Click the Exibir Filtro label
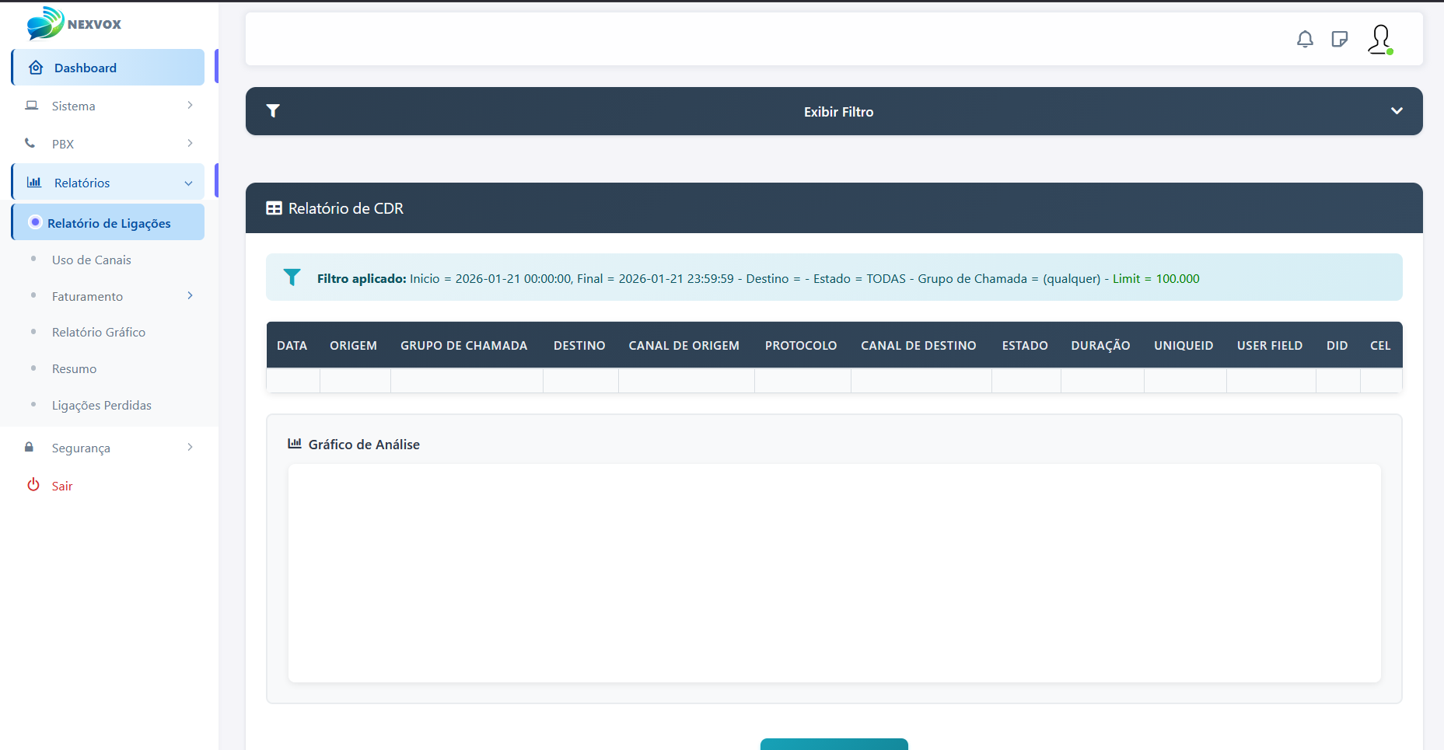Image resolution: width=1444 pixels, height=750 pixels. click(x=838, y=112)
